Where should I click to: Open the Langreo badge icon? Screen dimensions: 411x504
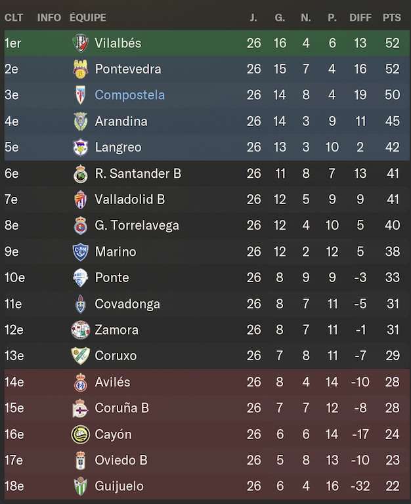point(80,147)
